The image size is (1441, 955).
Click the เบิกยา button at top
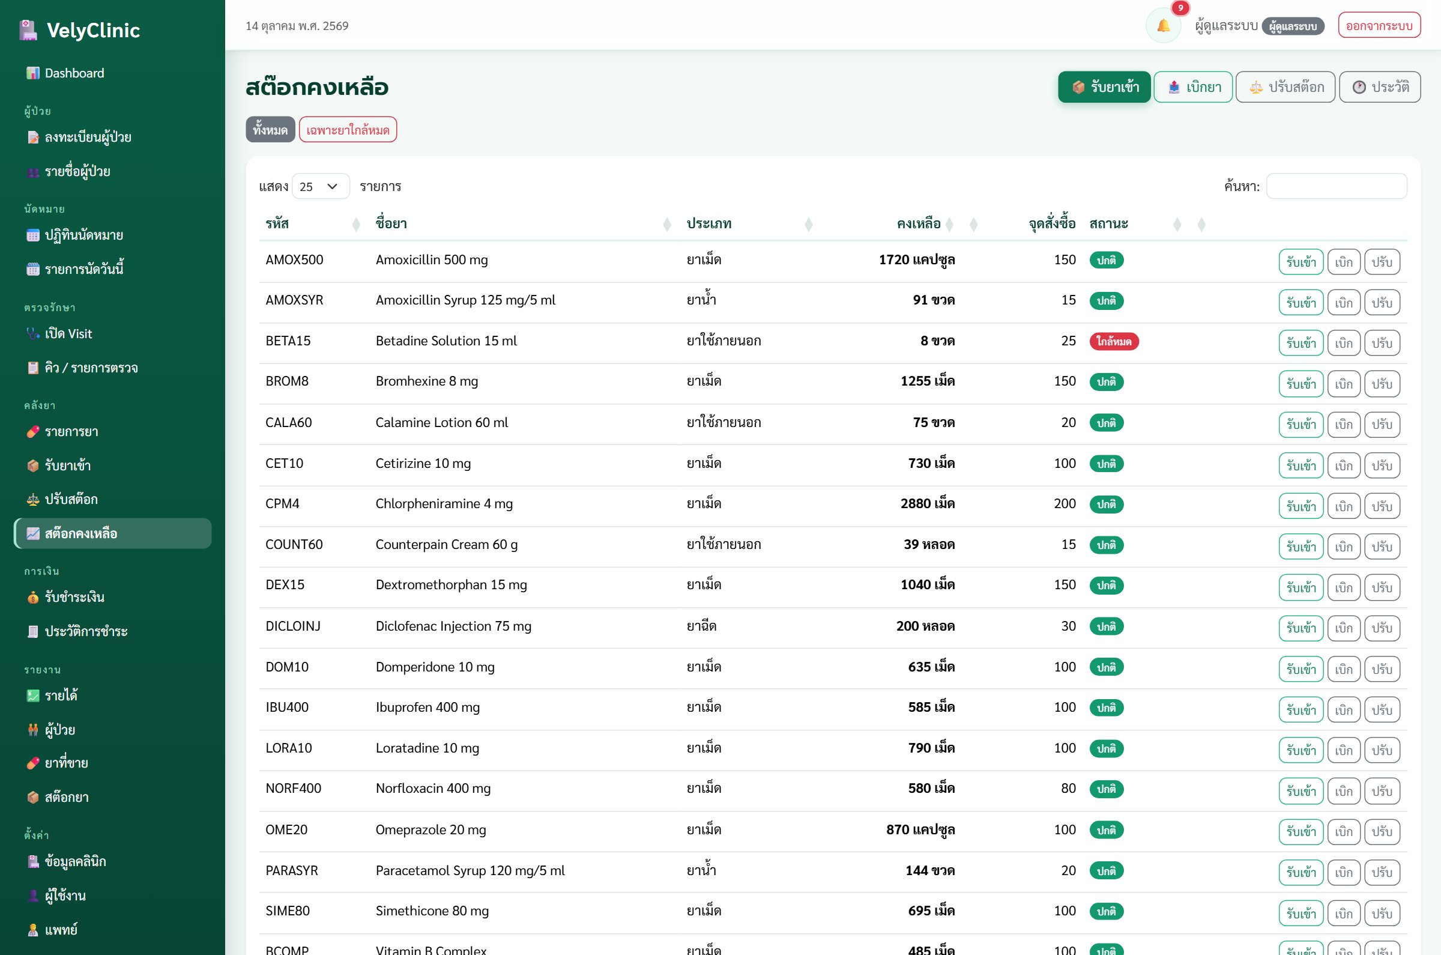coord(1192,87)
